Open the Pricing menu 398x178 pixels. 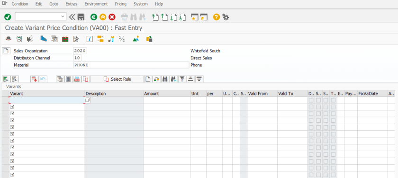(120, 4)
